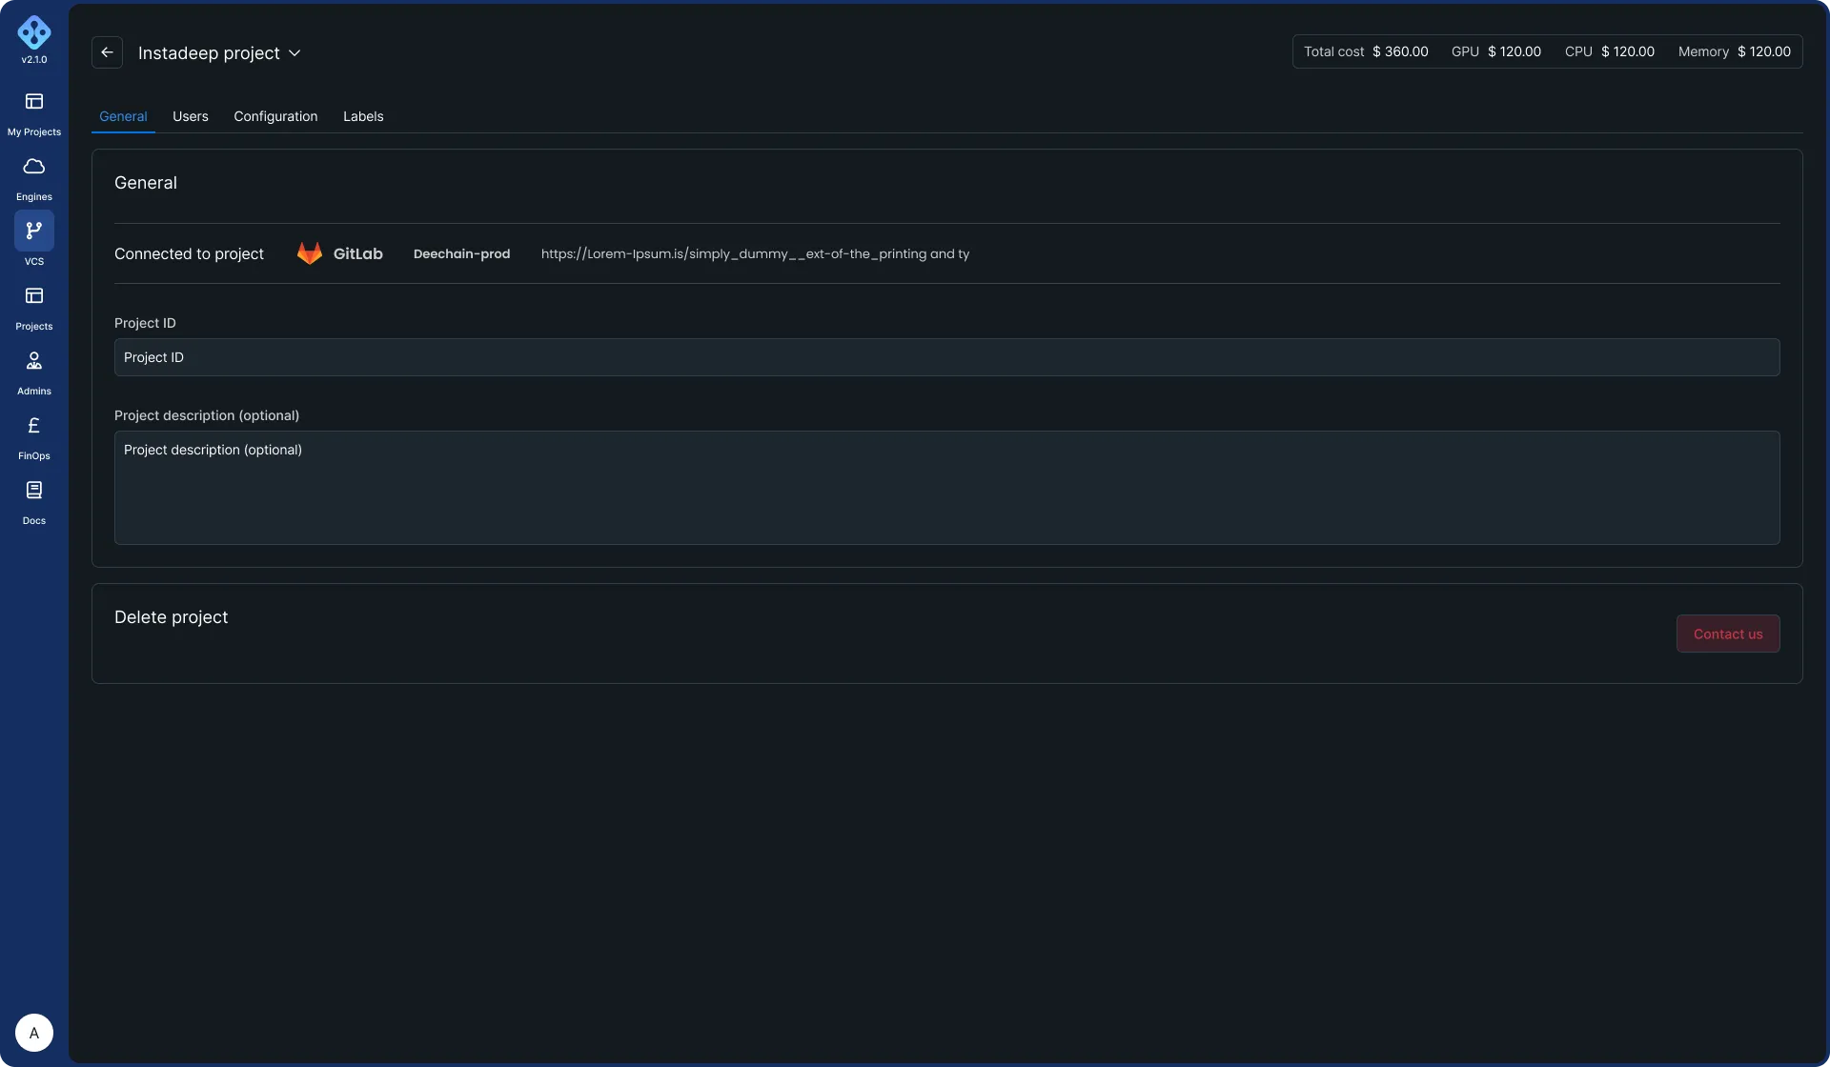Focus the Project ID input field
1830x1067 pixels.
click(946, 357)
